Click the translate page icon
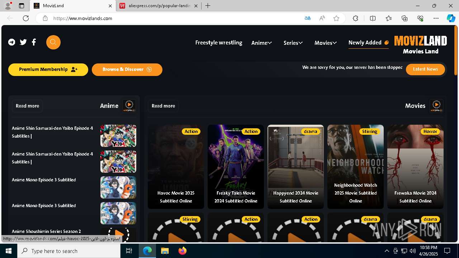 307,18
